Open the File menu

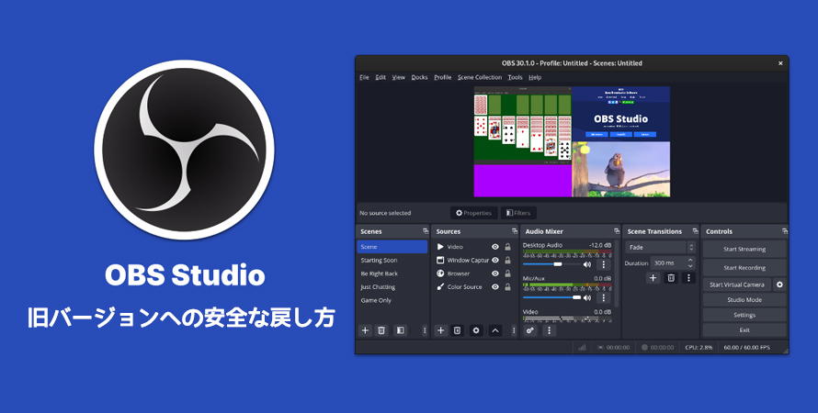pos(364,77)
